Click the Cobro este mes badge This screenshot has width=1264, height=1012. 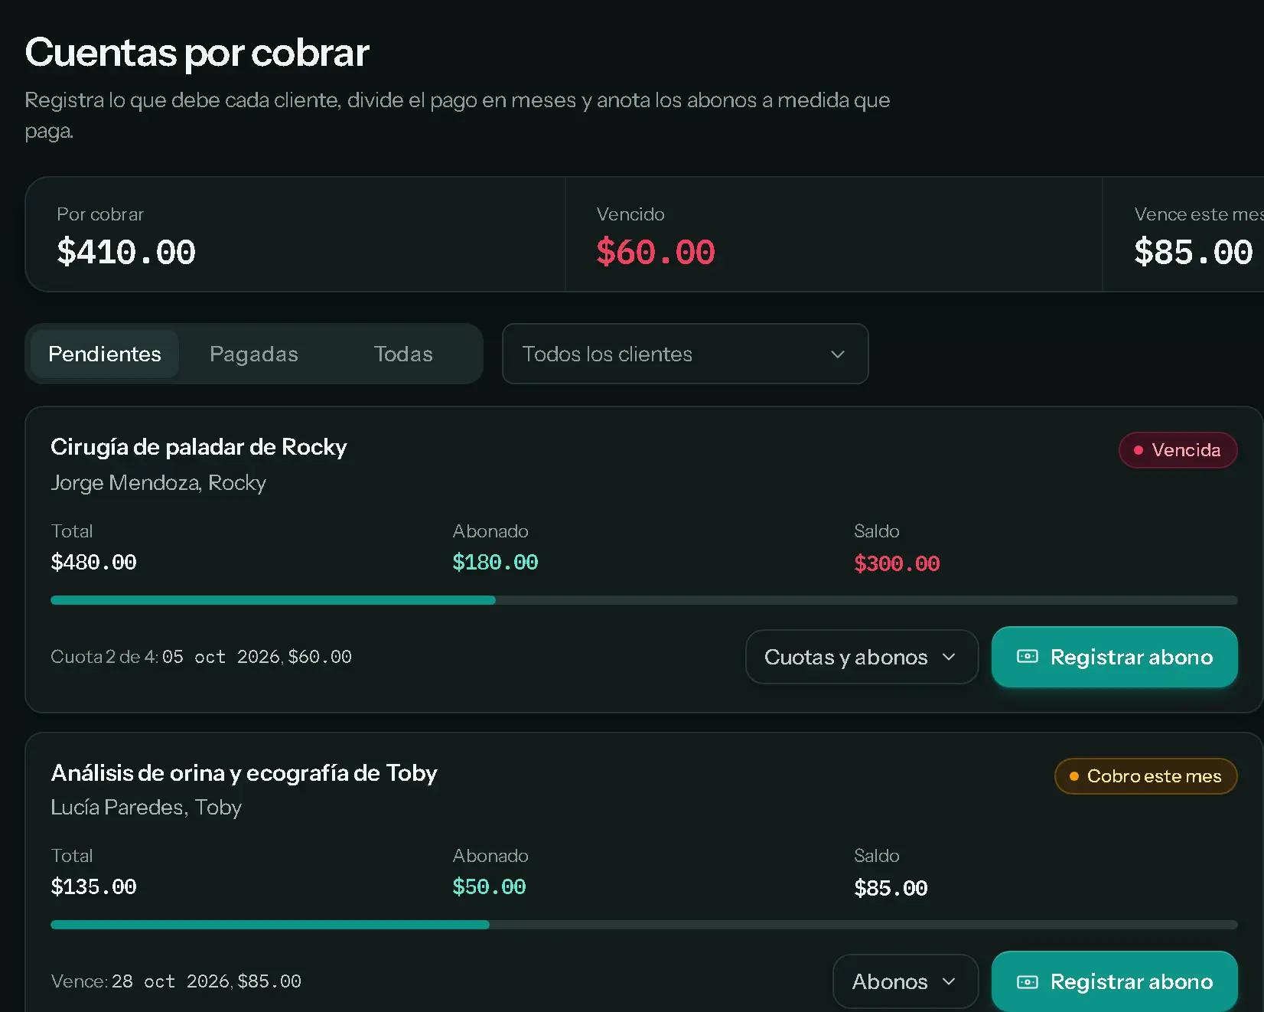click(x=1145, y=776)
